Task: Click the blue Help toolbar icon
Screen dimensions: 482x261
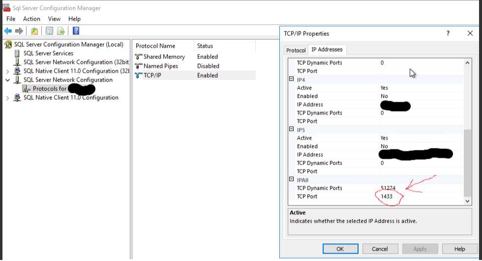Action: point(76,30)
